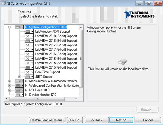
Task: Select LabVIEW 2015 (32-bit) Support item
Action: (56, 63)
